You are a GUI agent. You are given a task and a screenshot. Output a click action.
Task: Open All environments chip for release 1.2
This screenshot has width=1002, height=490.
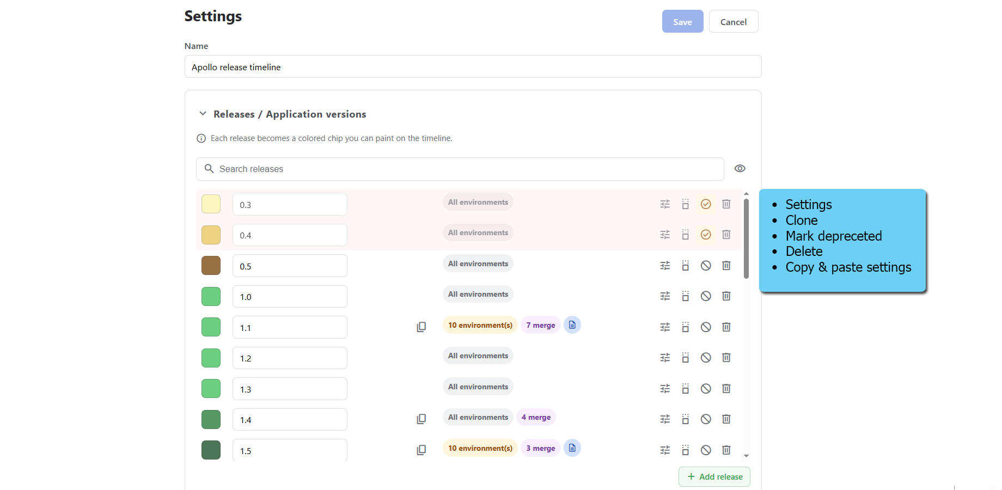[478, 356]
